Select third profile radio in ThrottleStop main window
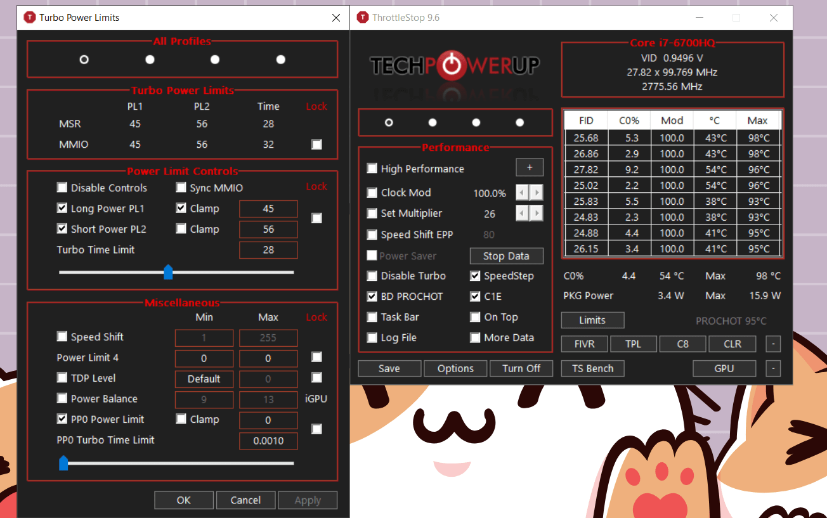Screen dimensions: 827x518 [x=476, y=122]
